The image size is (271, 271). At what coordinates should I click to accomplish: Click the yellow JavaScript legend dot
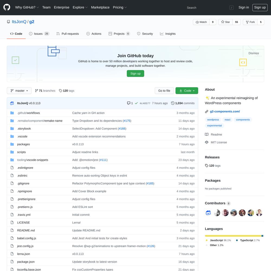[x=207, y=240]
